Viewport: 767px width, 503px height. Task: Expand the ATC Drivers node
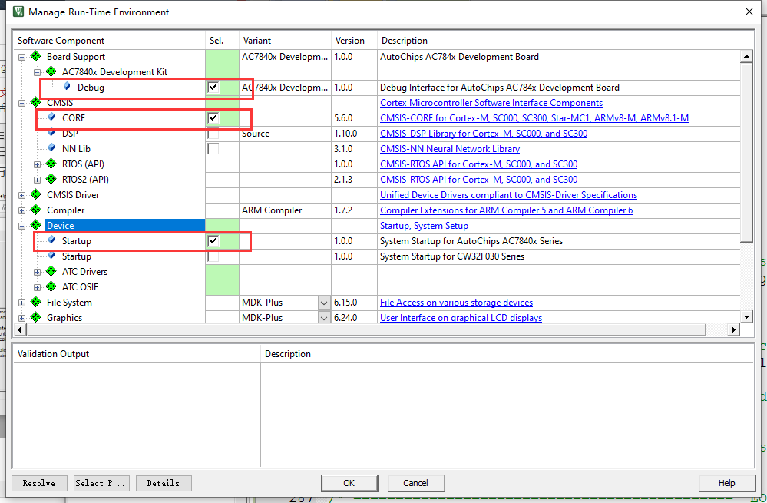click(x=37, y=272)
